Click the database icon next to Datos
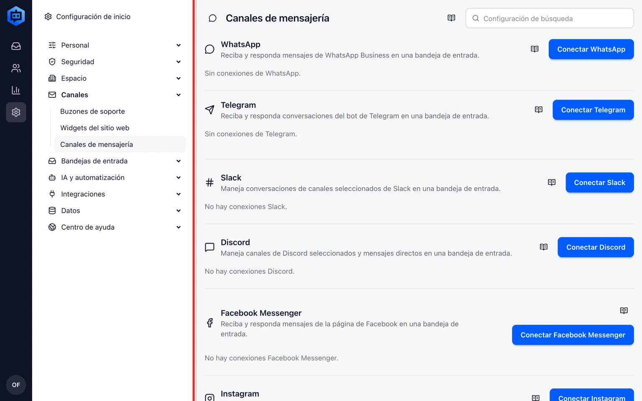The height and width of the screenshot is (401, 642). (52, 211)
